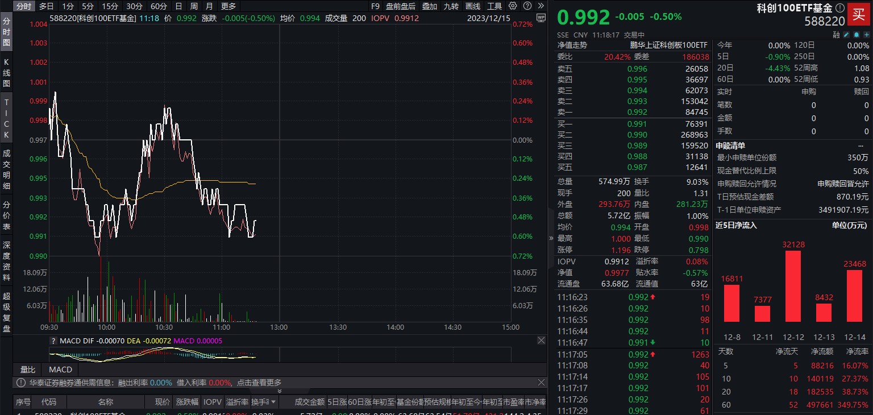Click the F9 button in toolbar

tap(375, 6)
